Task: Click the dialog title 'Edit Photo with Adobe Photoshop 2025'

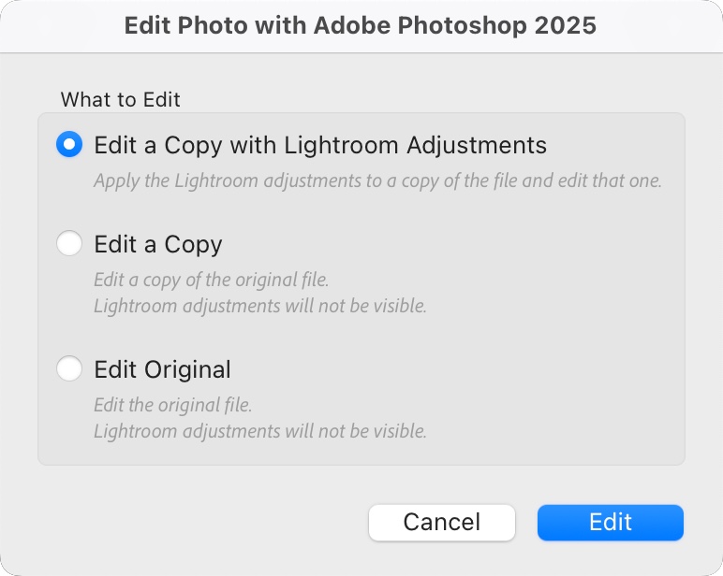Action: point(361,25)
